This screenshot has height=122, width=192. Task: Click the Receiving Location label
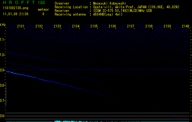click(x=71, y=7)
